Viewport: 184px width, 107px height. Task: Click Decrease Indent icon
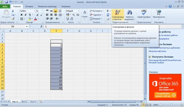pos(47,19)
